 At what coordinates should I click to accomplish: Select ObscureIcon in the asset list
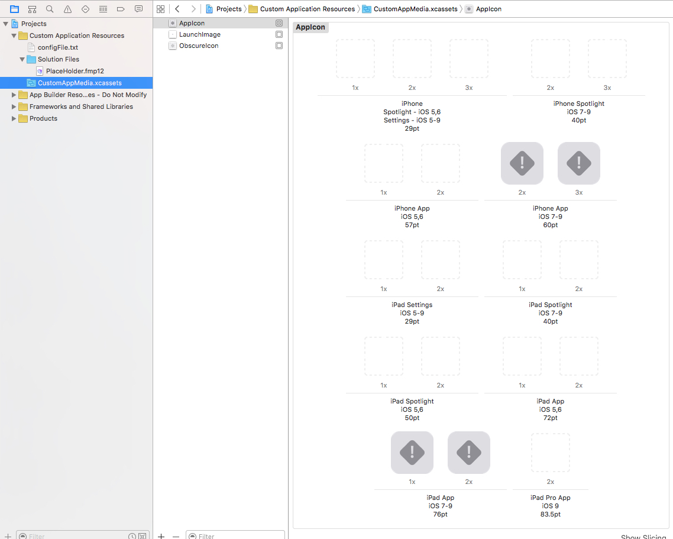point(199,46)
